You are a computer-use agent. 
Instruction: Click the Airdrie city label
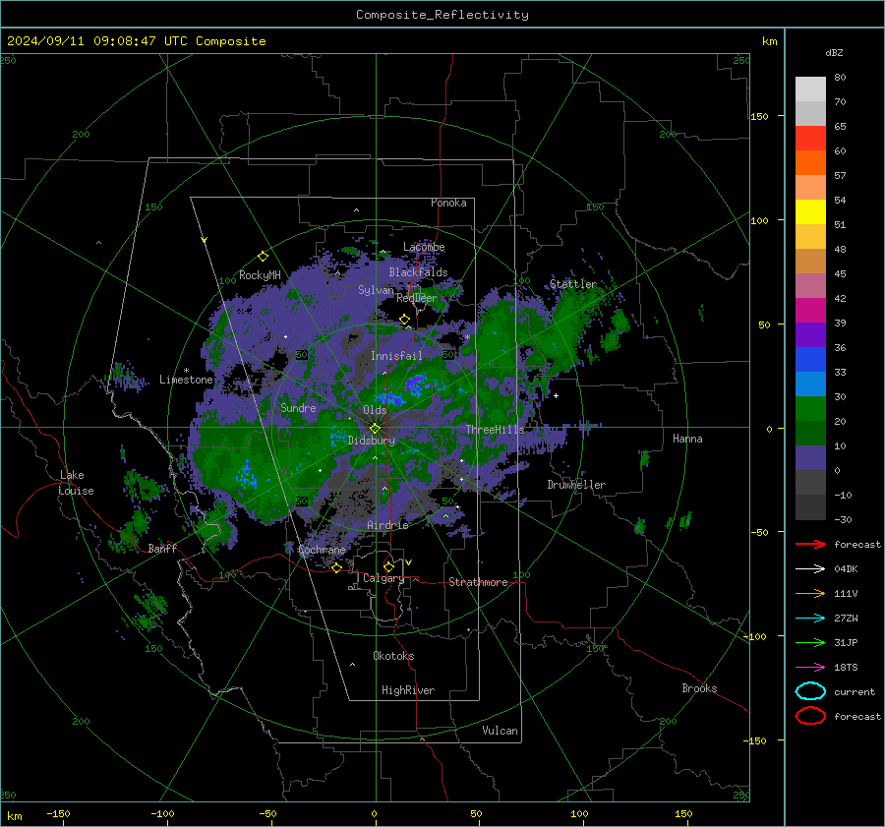(x=387, y=525)
